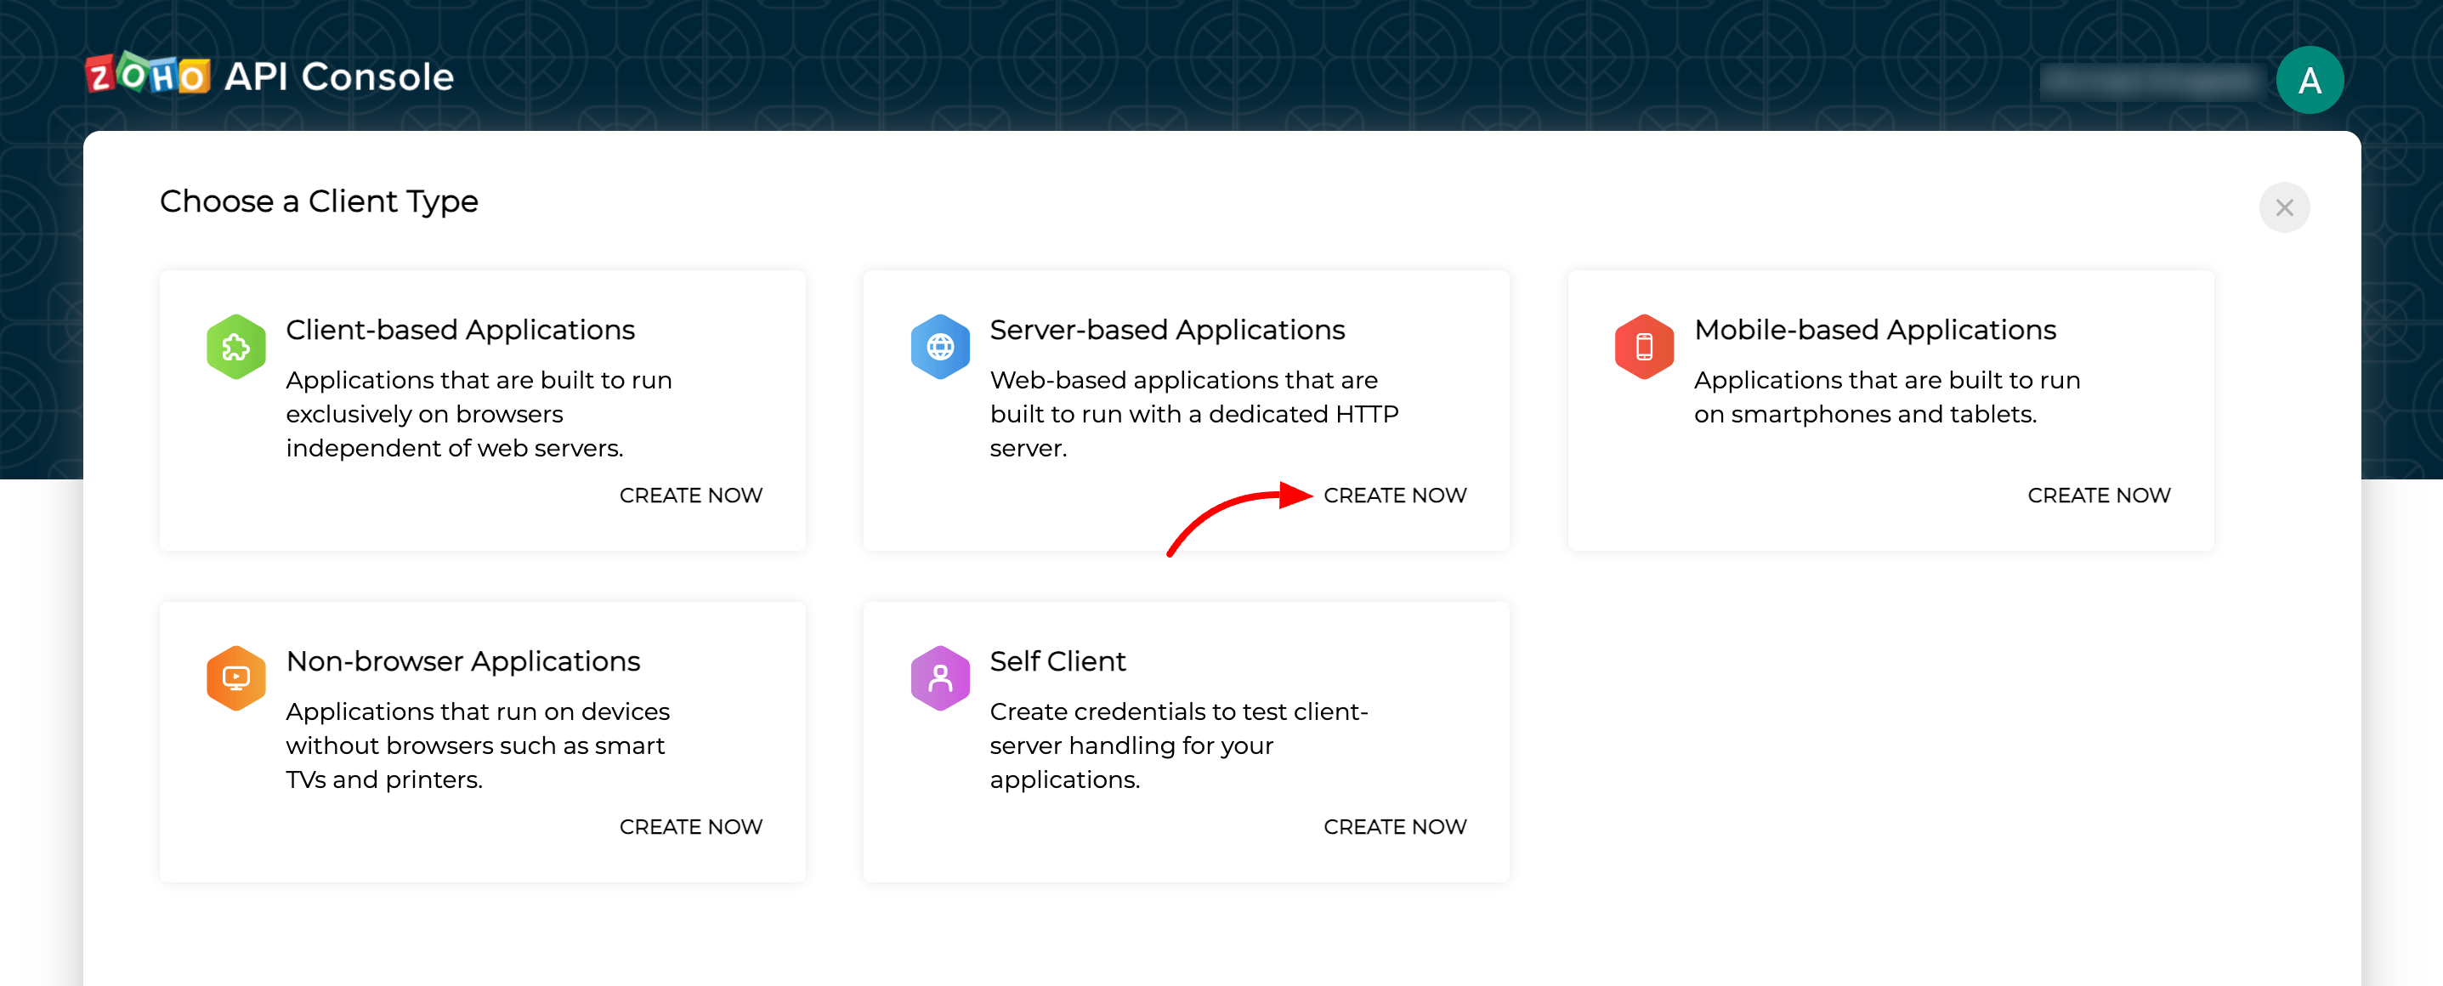Click CREATE NOW for Client-based Applications

pos(690,495)
